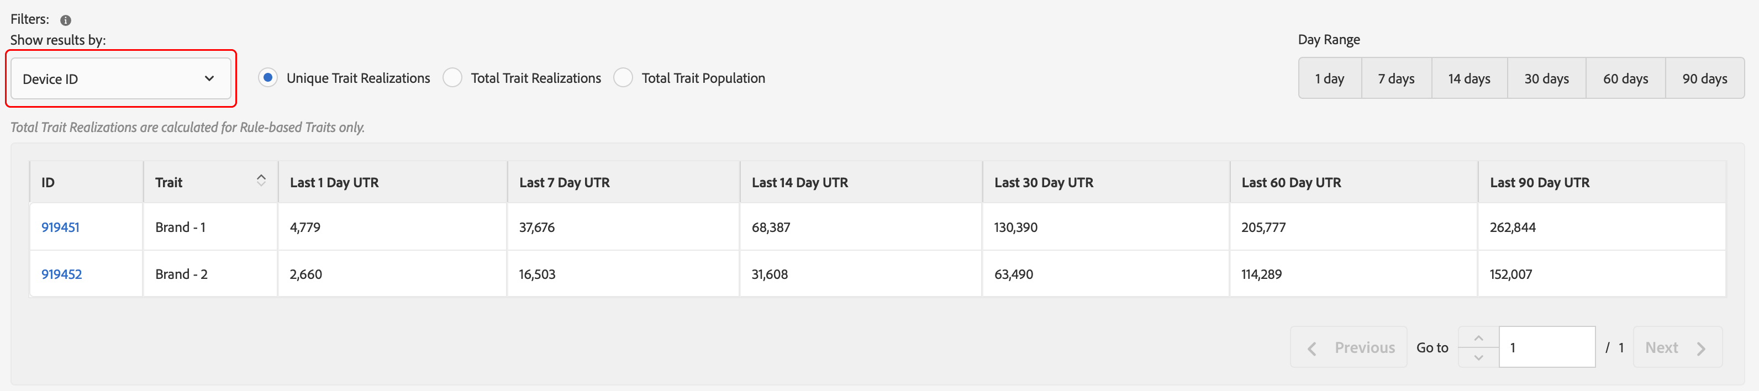This screenshot has height=391, width=1759.
Task: Choose the 30 days range
Action: (x=1546, y=79)
